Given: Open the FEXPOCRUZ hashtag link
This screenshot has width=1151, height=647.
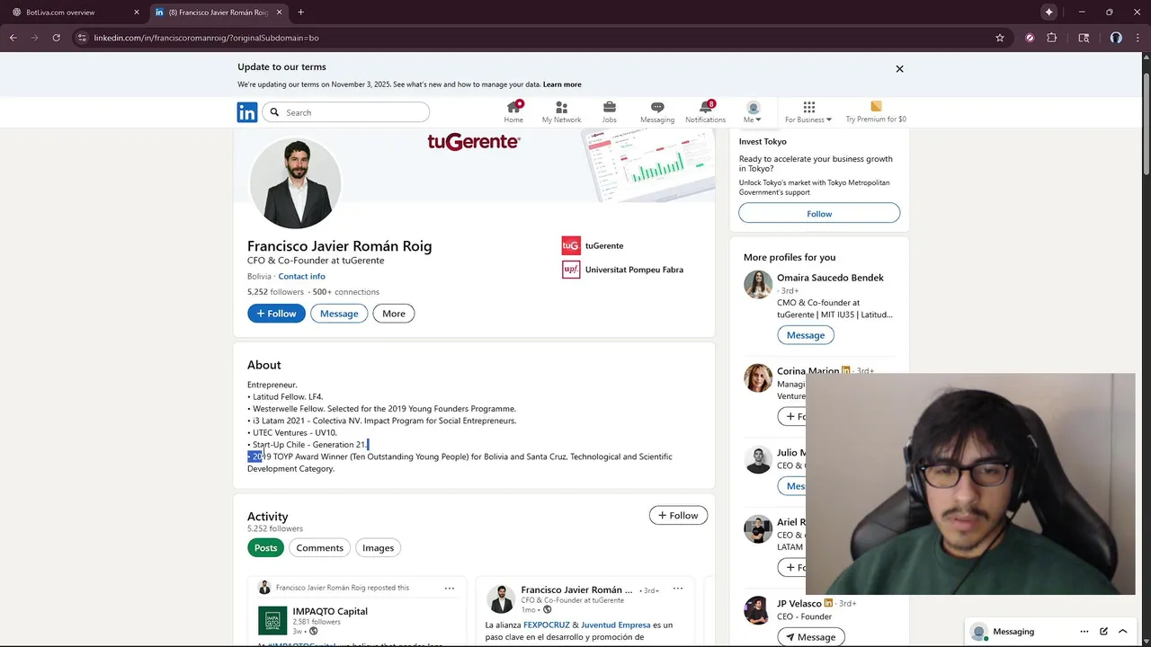Looking at the screenshot, I should [x=547, y=625].
